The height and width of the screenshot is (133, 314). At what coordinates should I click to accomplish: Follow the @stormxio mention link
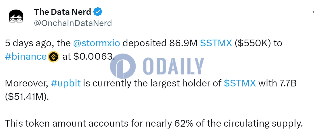(97, 43)
